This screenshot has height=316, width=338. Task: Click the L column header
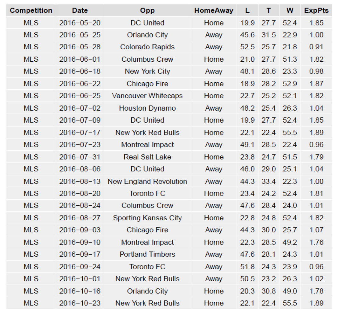[247, 10]
